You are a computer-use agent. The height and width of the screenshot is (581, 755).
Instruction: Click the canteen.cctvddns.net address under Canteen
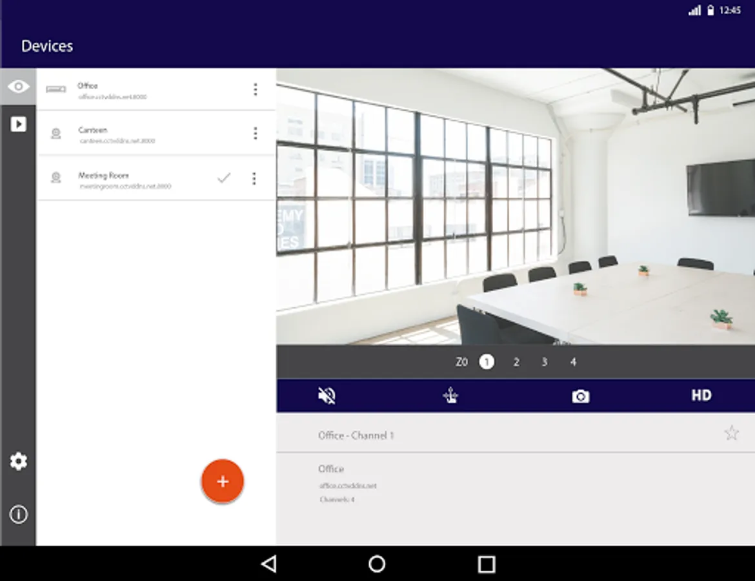point(117,141)
